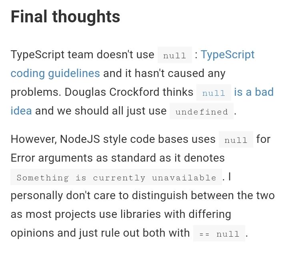The width and height of the screenshot is (288, 257).
Task: Click the word 'opinions' in last line
Action: click(x=32, y=233)
